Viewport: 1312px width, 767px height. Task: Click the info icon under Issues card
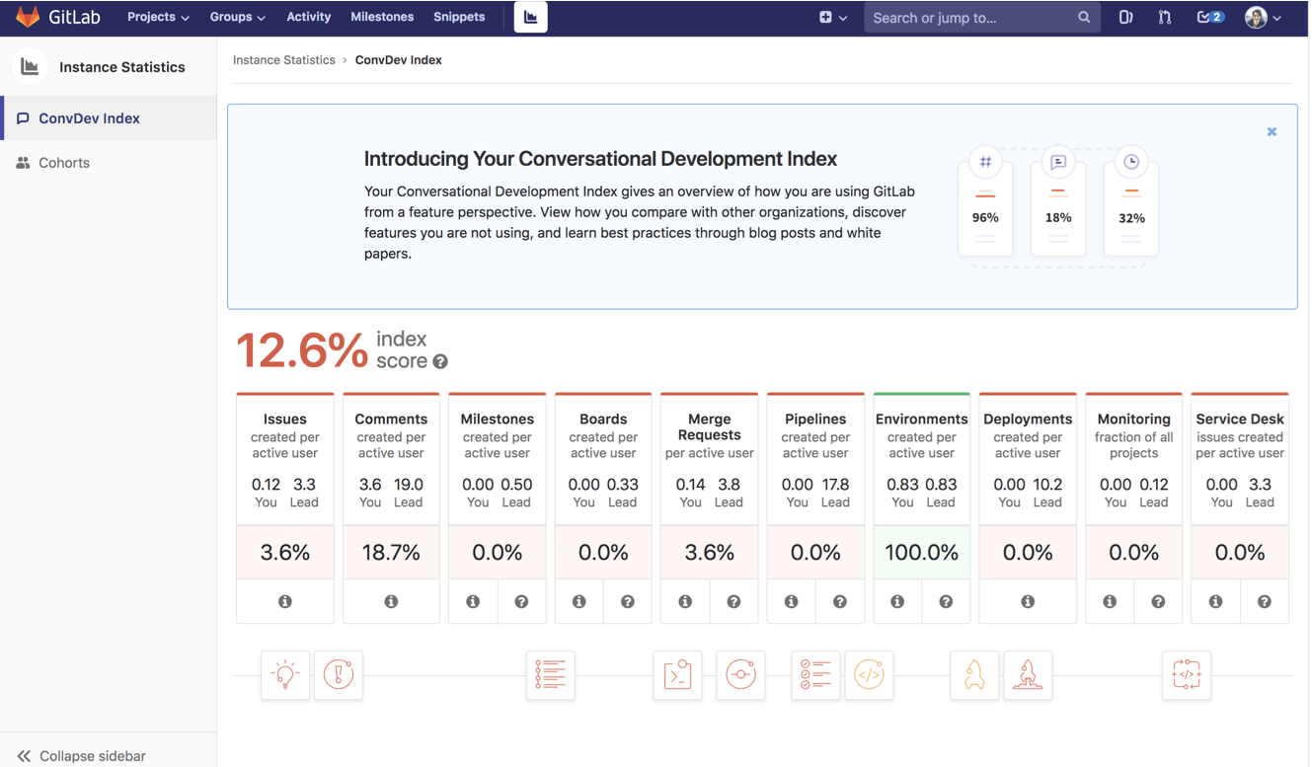point(284,601)
